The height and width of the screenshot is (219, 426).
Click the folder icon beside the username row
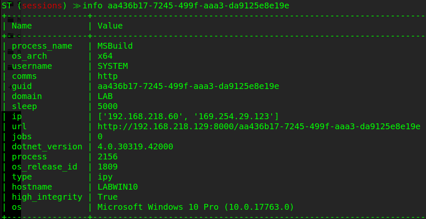click(10, 67)
